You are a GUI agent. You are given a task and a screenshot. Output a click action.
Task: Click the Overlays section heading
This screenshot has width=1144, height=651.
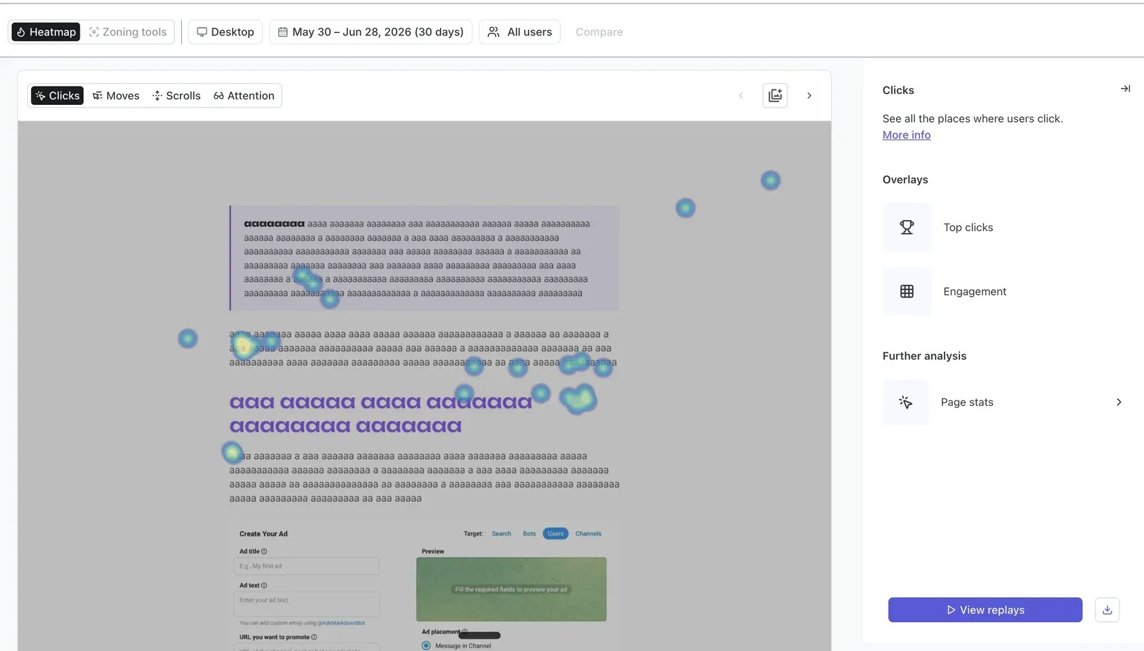coord(905,180)
